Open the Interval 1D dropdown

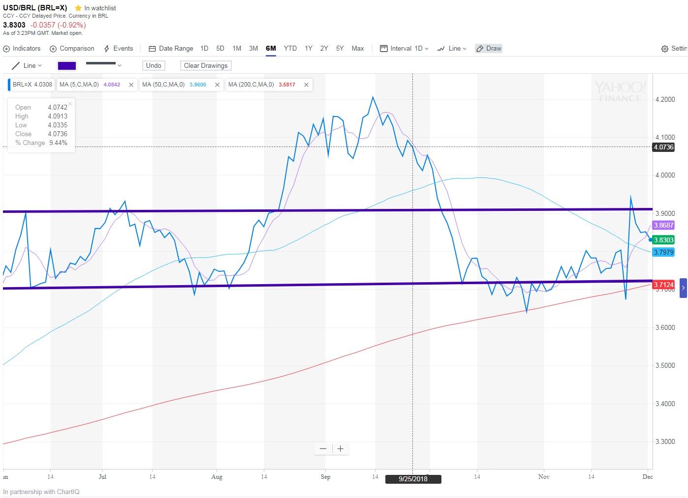(x=404, y=48)
